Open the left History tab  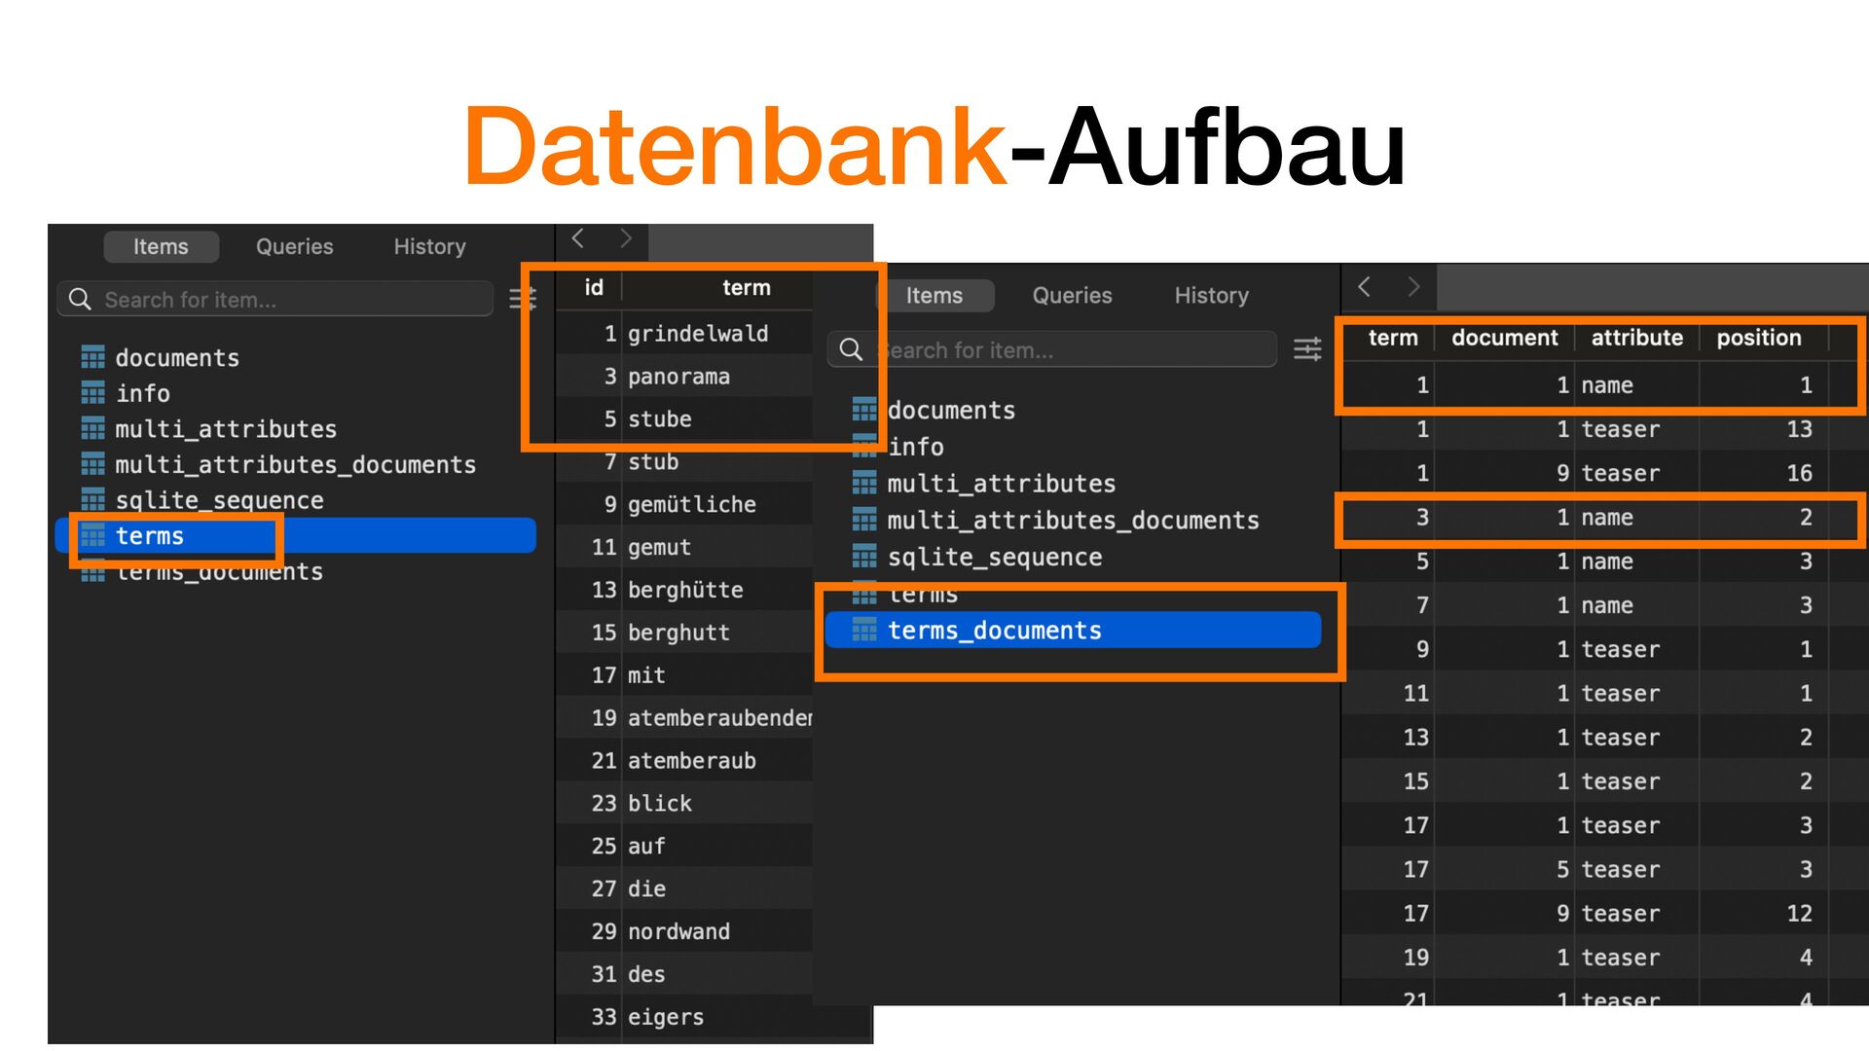point(429,246)
